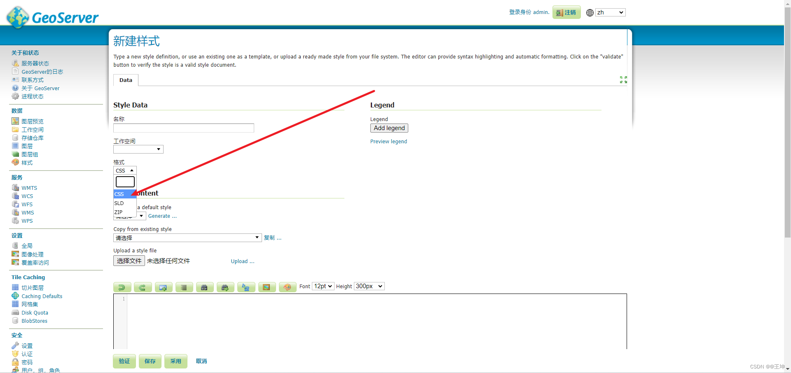Image resolution: width=791 pixels, height=373 pixels.
Task: Open Disk Quota in the sidebar
Action: pos(35,312)
